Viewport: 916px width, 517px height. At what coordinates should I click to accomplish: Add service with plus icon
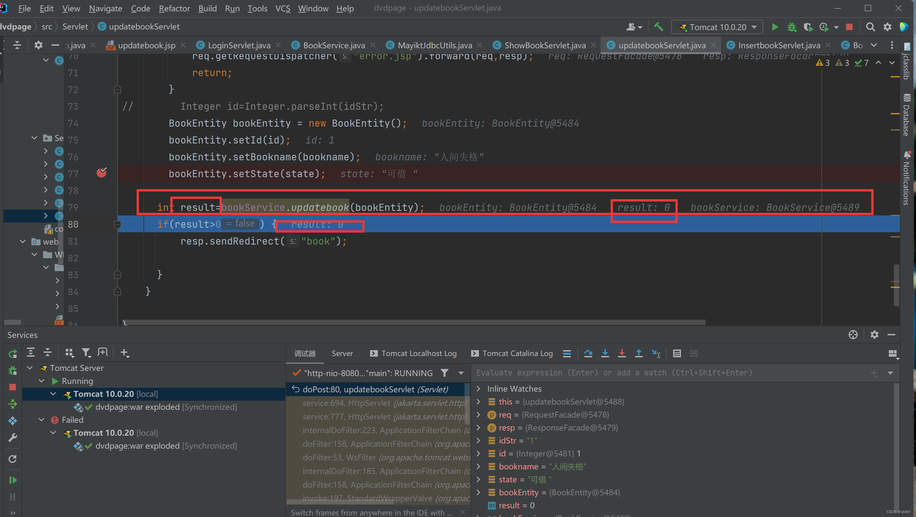pyautogui.click(x=124, y=352)
